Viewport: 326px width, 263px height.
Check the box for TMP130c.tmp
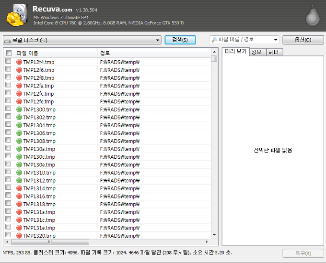(8, 155)
